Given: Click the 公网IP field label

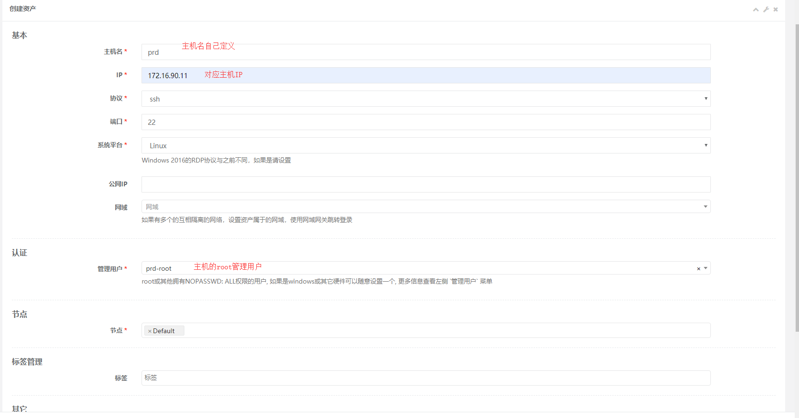Looking at the screenshot, I should click(118, 184).
